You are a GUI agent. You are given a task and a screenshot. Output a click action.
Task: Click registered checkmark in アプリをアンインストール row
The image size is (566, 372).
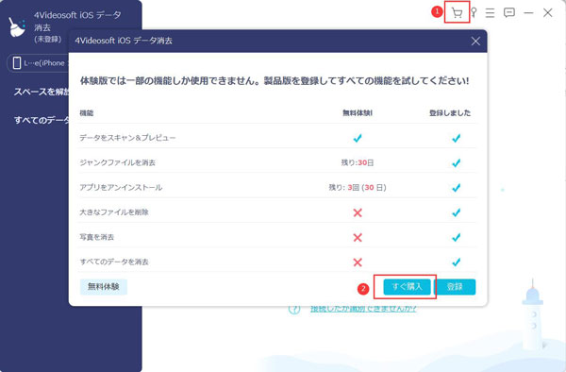457,188
